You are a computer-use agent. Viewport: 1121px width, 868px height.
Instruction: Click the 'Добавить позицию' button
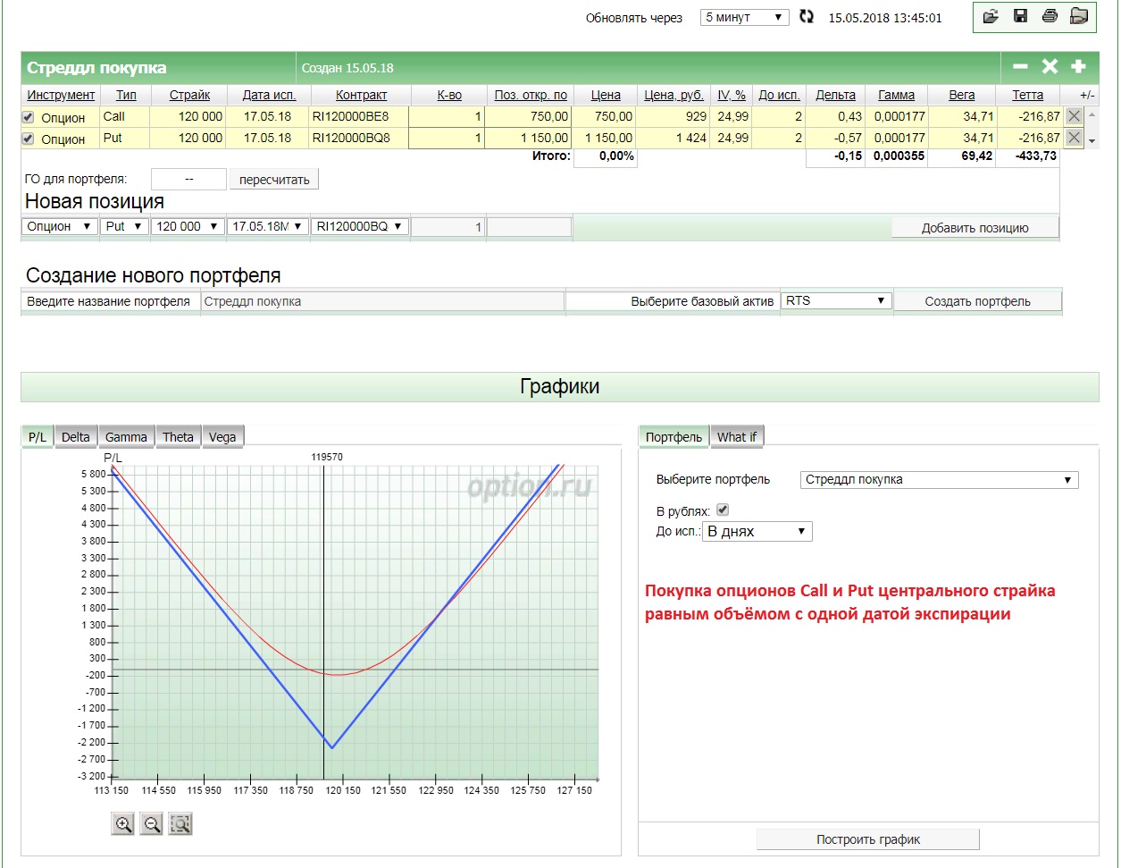click(975, 228)
